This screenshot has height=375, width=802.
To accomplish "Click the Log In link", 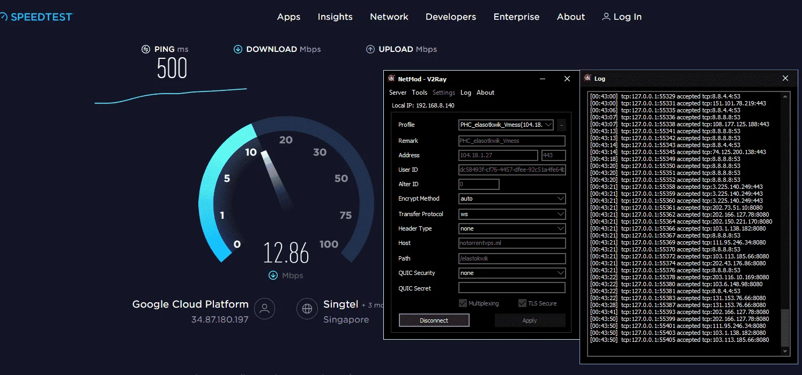I will click(x=628, y=17).
